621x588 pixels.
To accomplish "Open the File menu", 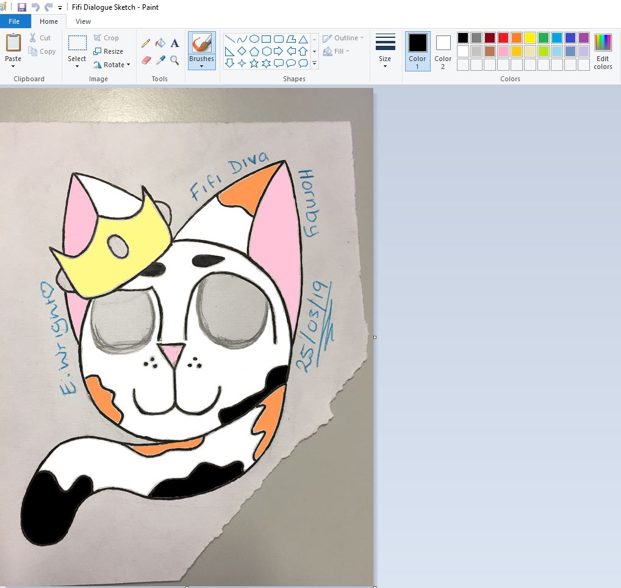I will (x=14, y=21).
